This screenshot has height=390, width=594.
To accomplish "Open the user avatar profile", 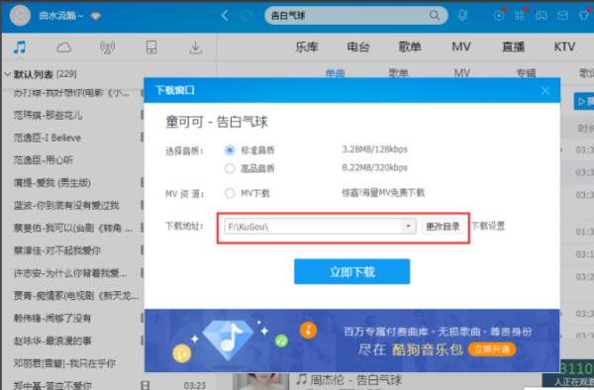I will 20,15.
